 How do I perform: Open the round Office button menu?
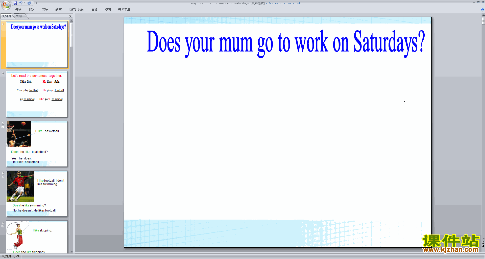[x=6, y=5]
